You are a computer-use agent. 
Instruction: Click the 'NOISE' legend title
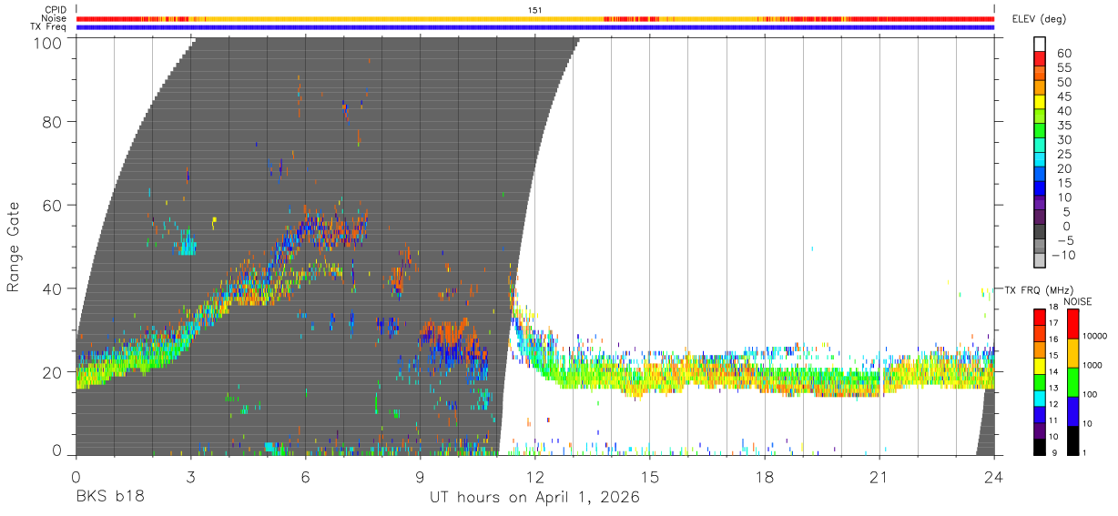click(x=1077, y=301)
